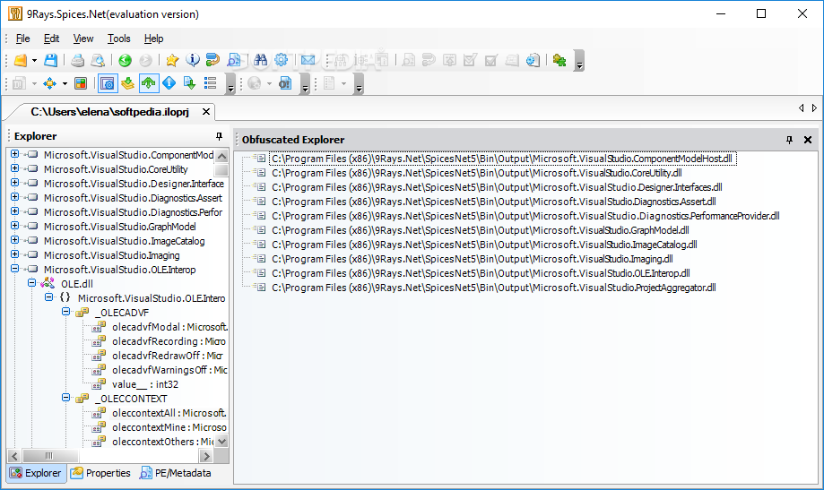Select oleccontextMine field in tree
The width and height of the screenshot is (824, 490).
[169, 427]
